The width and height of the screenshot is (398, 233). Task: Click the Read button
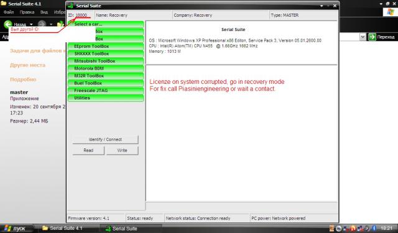(88, 150)
